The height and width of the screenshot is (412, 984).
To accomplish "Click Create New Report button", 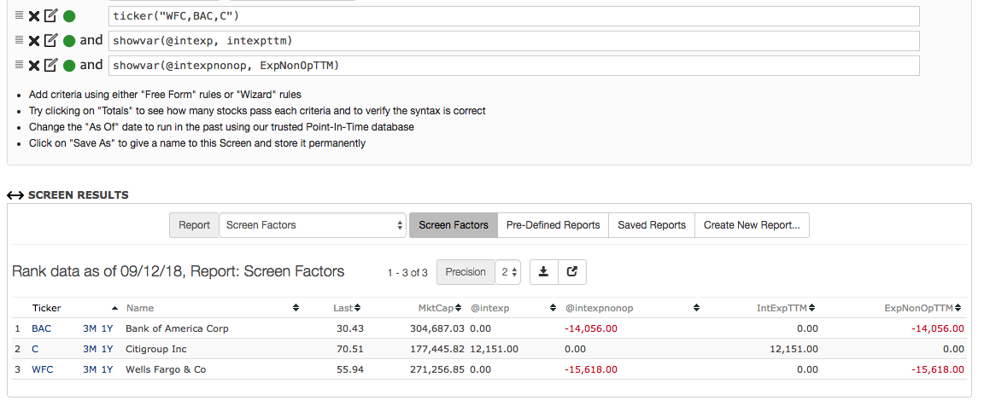I will point(752,225).
